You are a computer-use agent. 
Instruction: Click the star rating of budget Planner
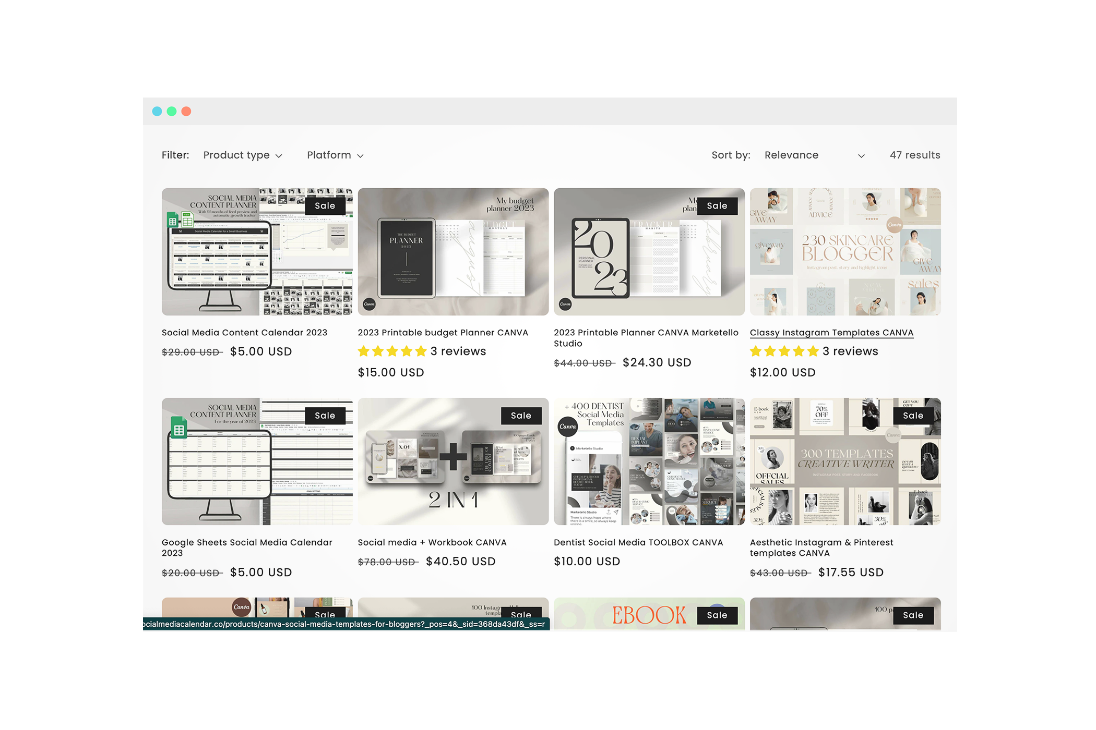pos(392,351)
